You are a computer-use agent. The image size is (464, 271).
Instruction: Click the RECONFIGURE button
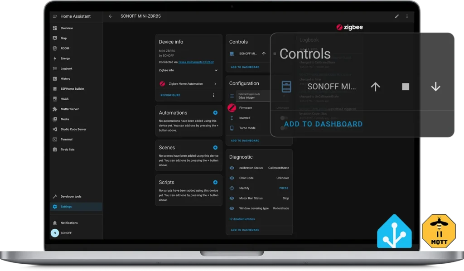click(x=170, y=95)
